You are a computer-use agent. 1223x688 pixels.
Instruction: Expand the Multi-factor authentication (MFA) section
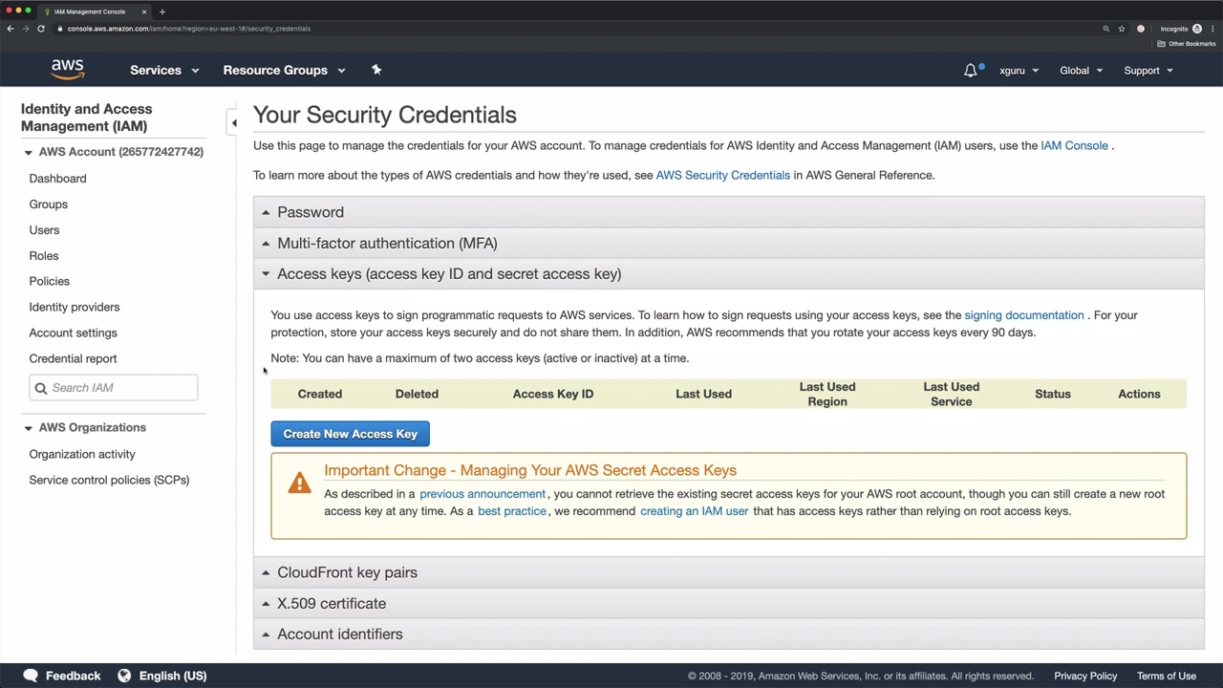point(386,243)
